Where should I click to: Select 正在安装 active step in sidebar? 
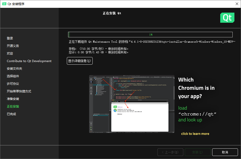point(13,107)
